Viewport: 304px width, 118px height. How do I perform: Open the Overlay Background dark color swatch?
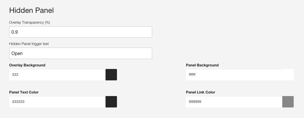coord(111,75)
